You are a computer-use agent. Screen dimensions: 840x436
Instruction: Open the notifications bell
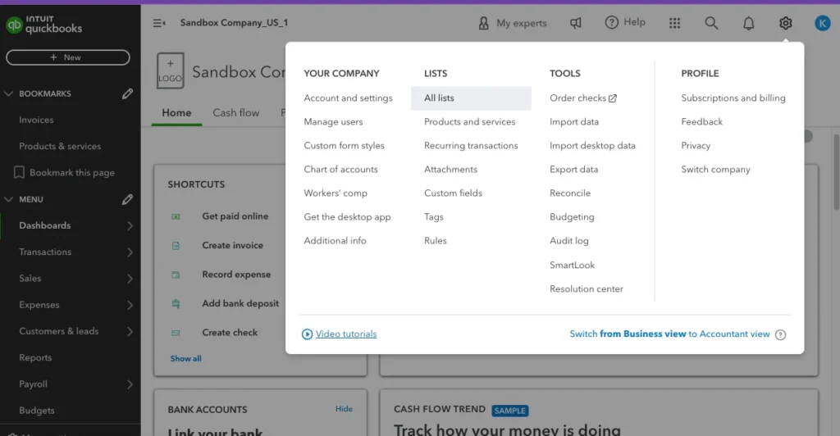point(748,23)
